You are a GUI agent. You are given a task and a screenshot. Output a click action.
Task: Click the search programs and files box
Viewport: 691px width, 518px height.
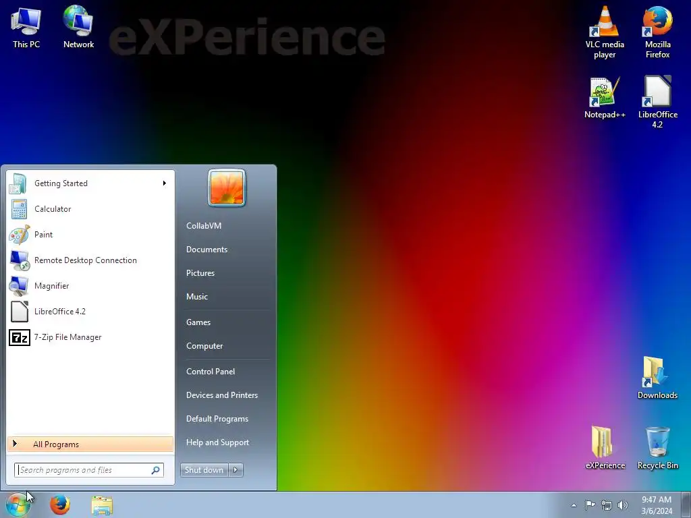[x=89, y=470]
